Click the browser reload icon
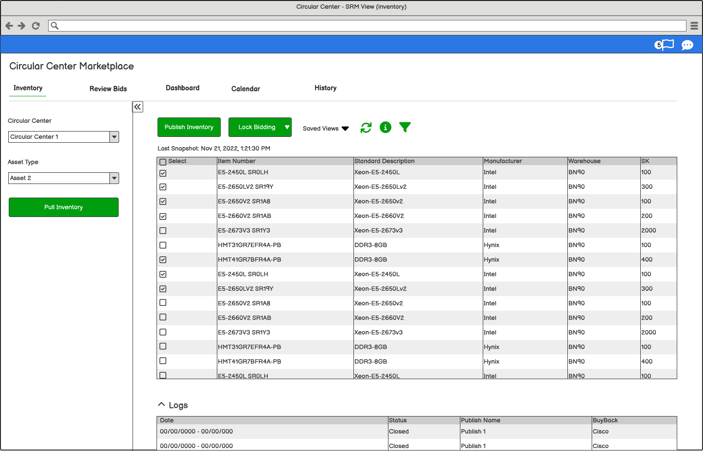 click(35, 26)
